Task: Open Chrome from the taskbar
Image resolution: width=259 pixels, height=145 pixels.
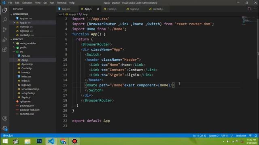Action: (x=63, y=141)
